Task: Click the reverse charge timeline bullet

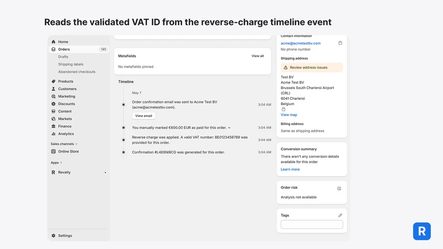Action: click(123, 140)
